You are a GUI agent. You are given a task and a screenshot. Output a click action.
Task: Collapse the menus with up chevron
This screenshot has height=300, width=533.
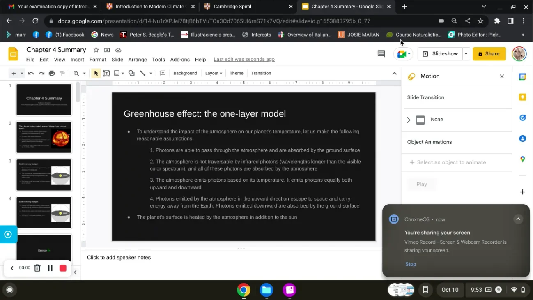[x=395, y=73]
